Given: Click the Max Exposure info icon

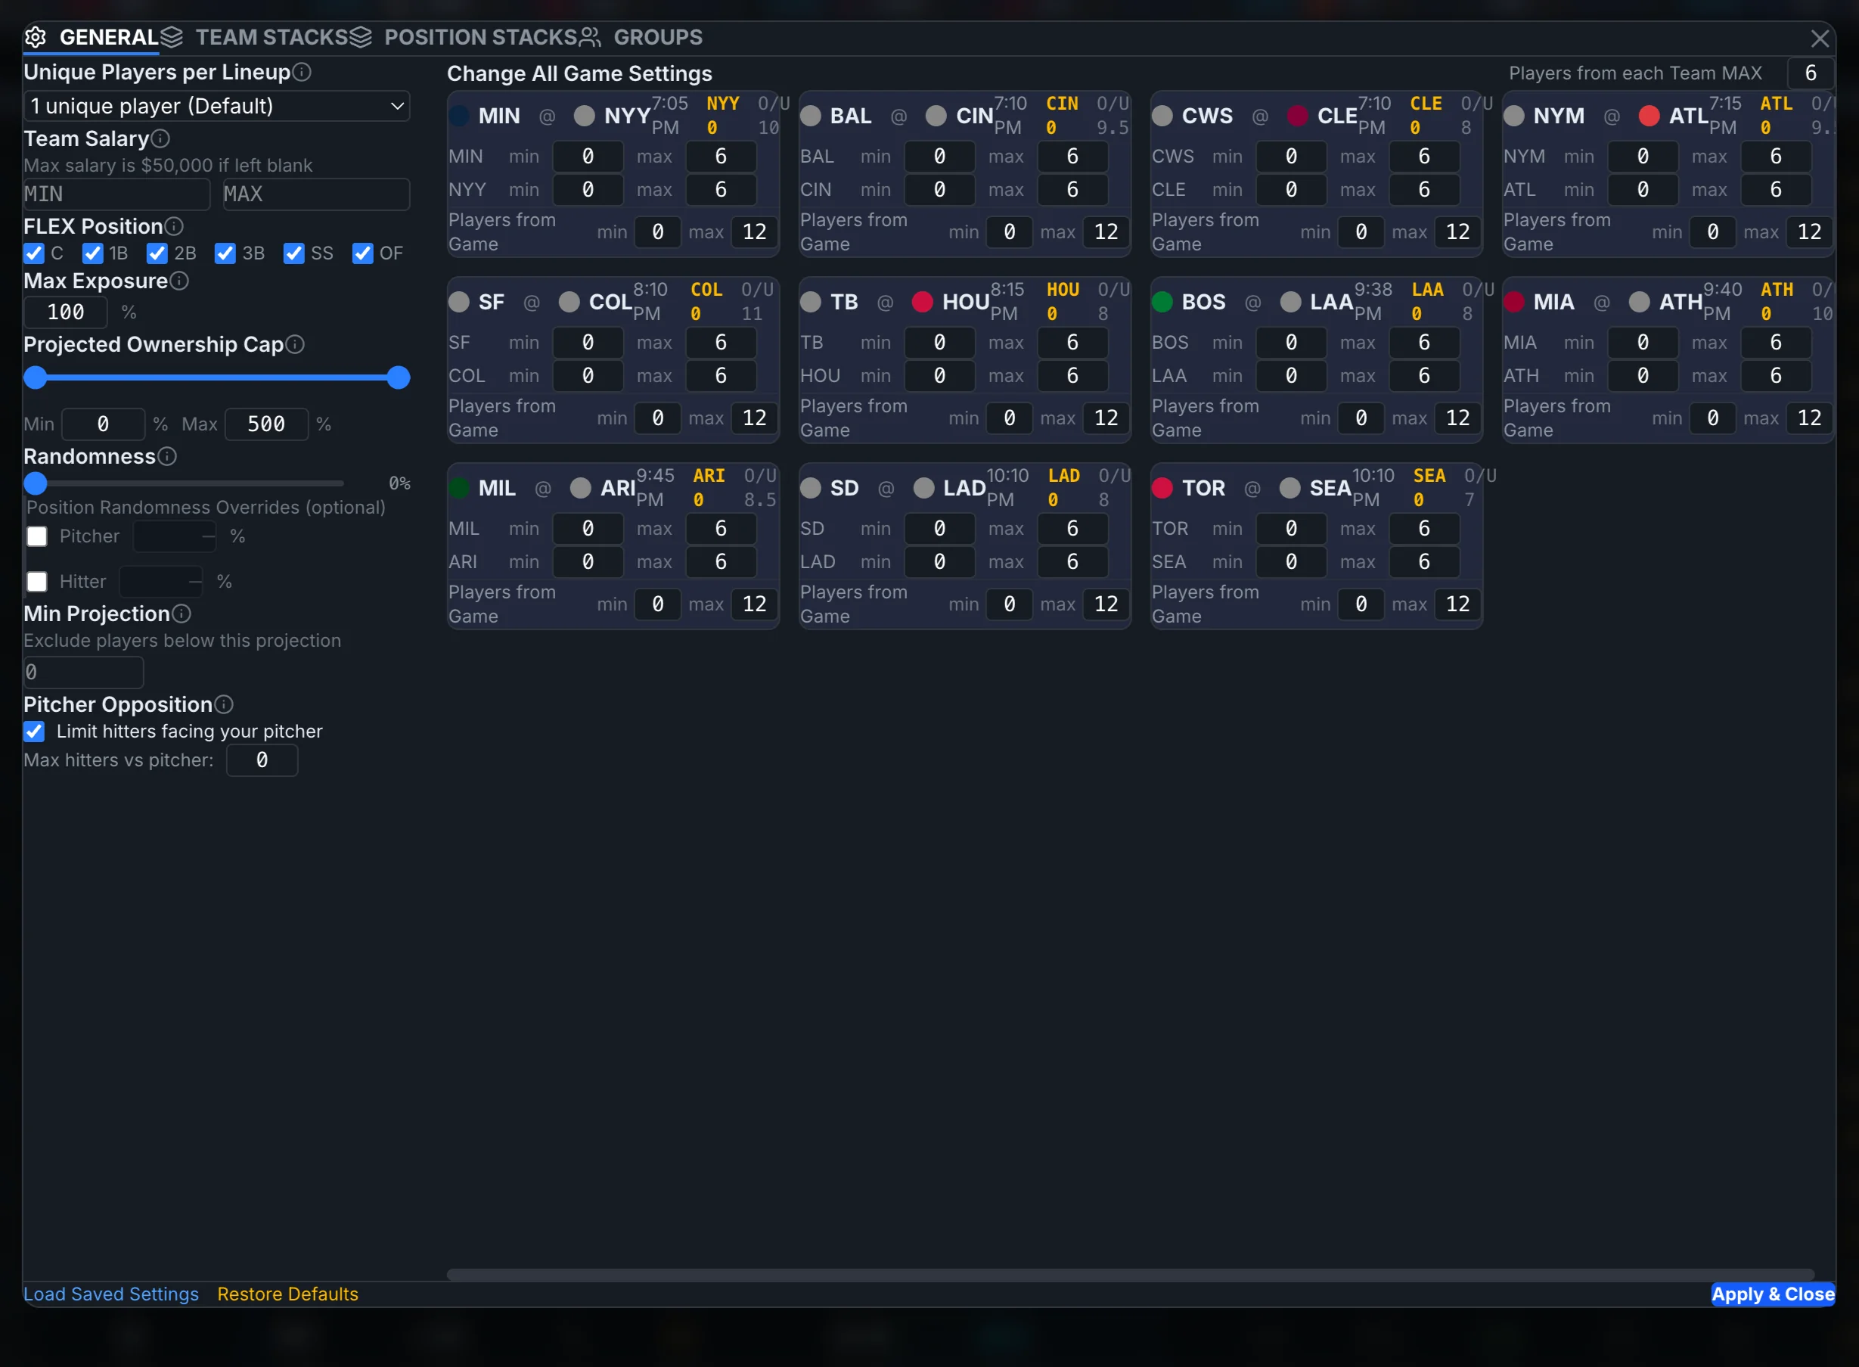Looking at the screenshot, I should pyautogui.click(x=178, y=281).
